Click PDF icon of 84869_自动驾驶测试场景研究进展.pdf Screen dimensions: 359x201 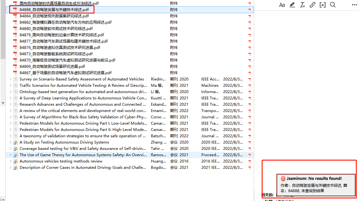[x=15, y=67]
